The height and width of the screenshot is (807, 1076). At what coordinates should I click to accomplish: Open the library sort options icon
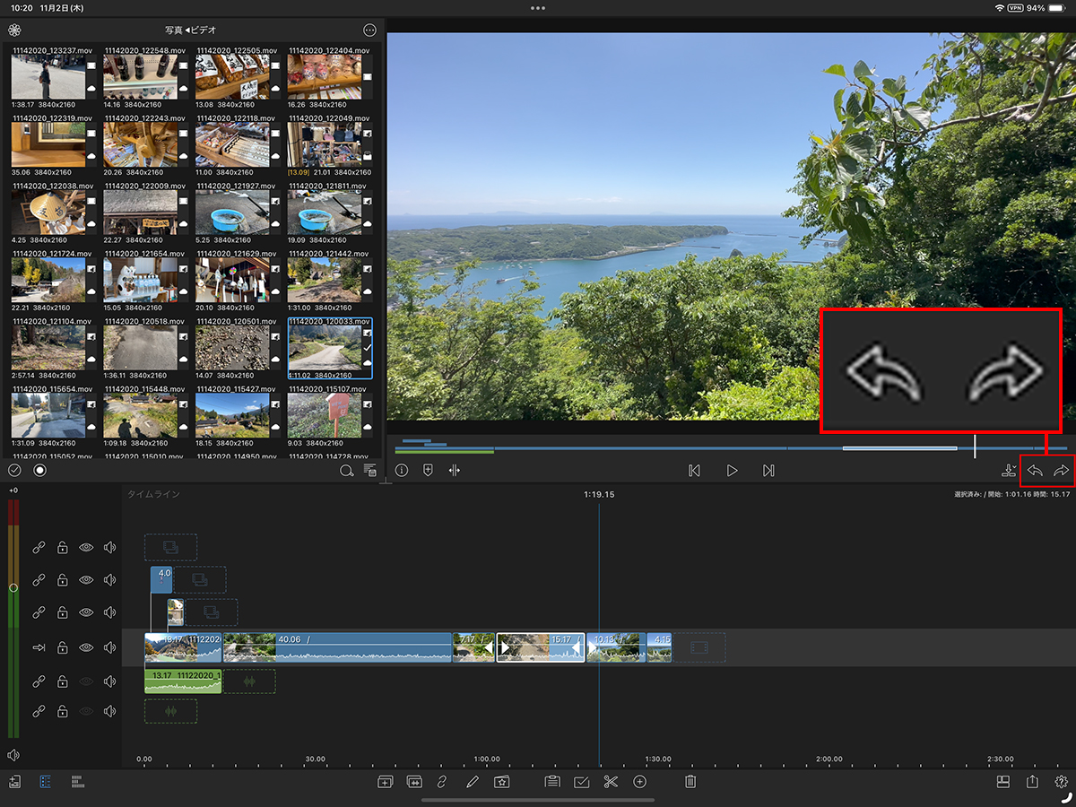point(369,471)
